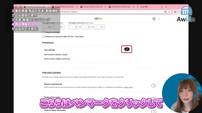This screenshot has width=202, height=113.
Task: Open the STARBUCKS PLASTIC COLD tab
Action: (x=121, y=7)
